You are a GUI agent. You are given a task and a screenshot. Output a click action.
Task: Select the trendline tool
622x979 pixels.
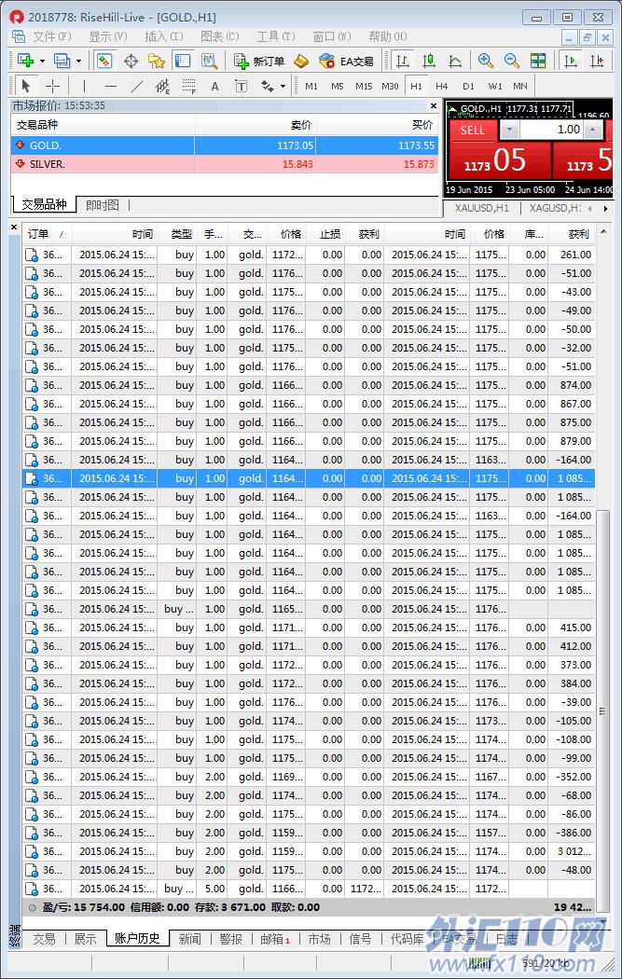(x=137, y=86)
